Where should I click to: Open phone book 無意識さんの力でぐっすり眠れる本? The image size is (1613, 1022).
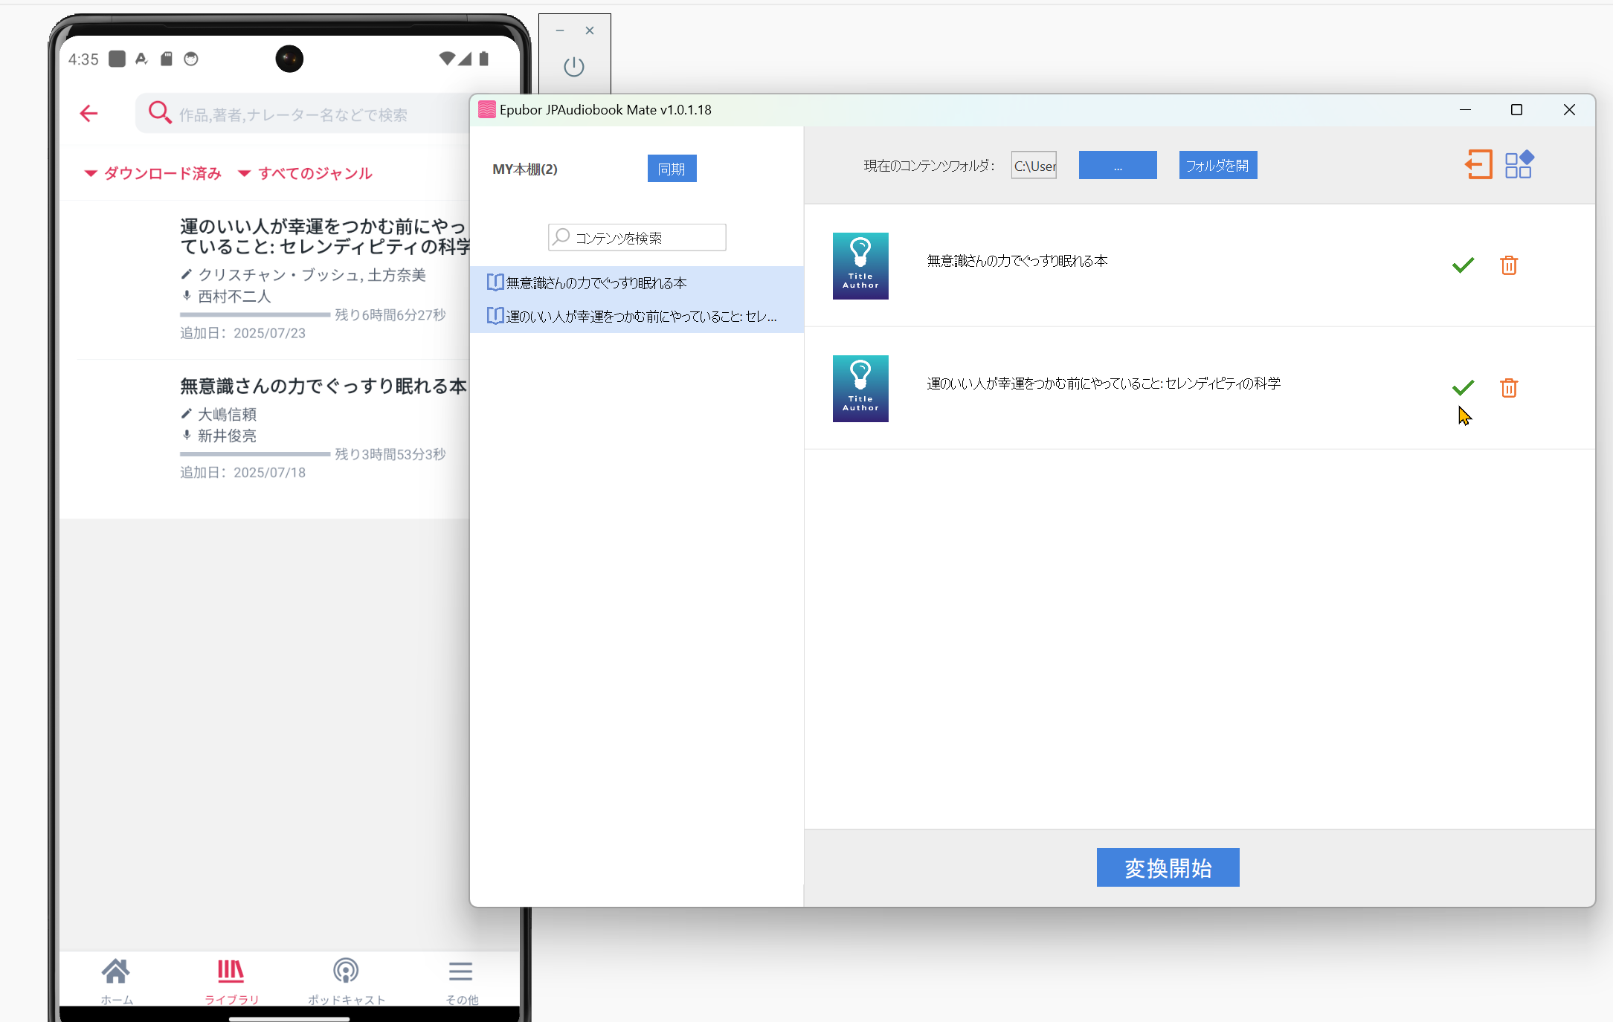pyautogui.click(x=323, y=386)
